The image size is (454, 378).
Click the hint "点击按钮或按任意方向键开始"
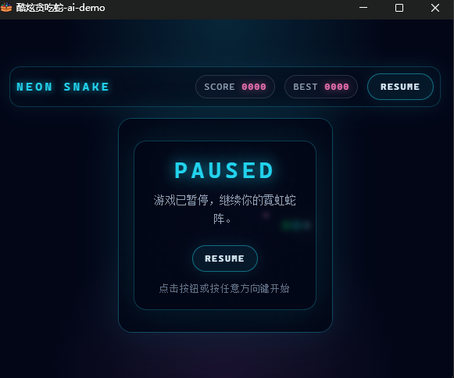click(224, 288)
